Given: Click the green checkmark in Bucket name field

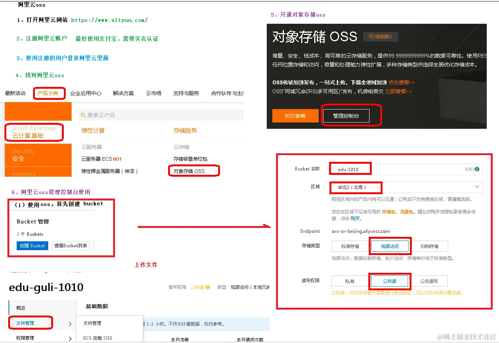Looking at the screenshot, I should point(477,169).
